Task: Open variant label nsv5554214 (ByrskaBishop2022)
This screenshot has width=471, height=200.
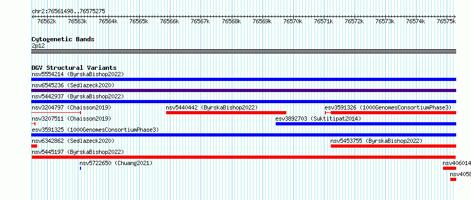Action: tap(78, 74)
